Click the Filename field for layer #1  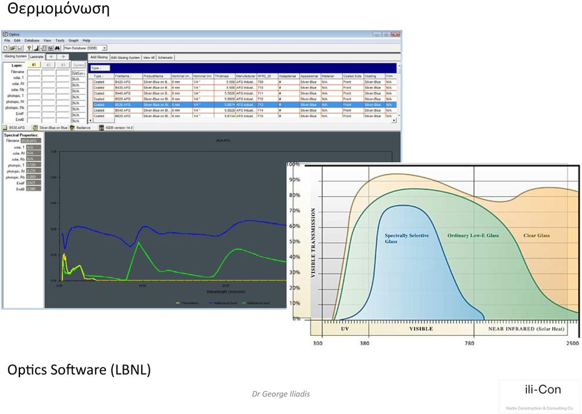34,72
